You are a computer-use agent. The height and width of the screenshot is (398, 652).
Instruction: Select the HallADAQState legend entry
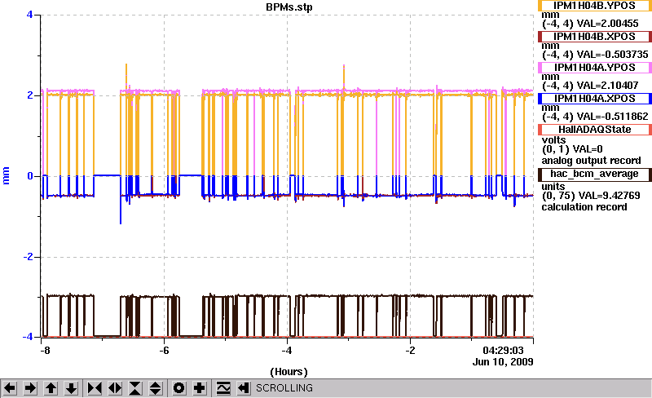(595, 130)
